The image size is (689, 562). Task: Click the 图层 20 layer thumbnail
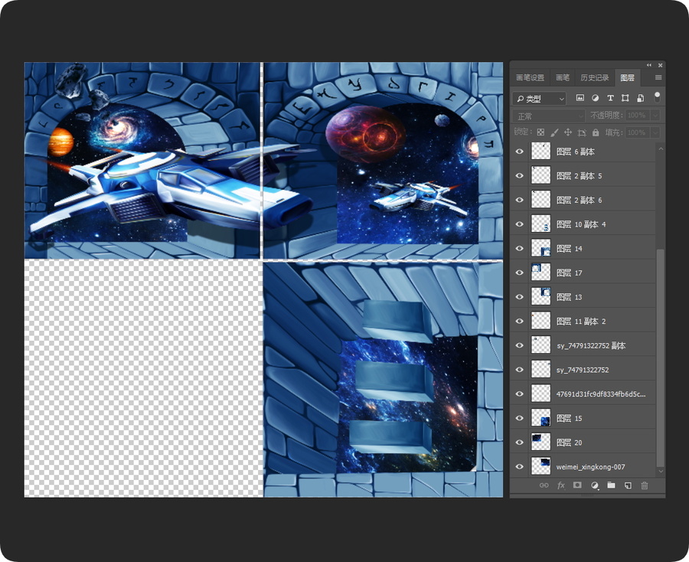tap(541, 443)
